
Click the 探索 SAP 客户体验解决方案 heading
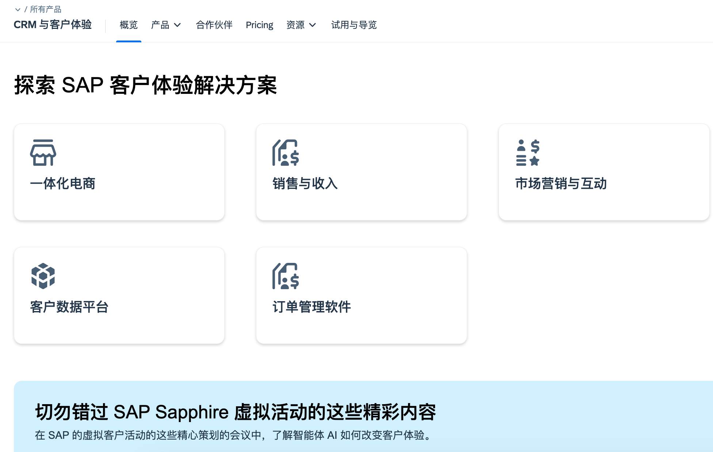click(x=145, y=85)
